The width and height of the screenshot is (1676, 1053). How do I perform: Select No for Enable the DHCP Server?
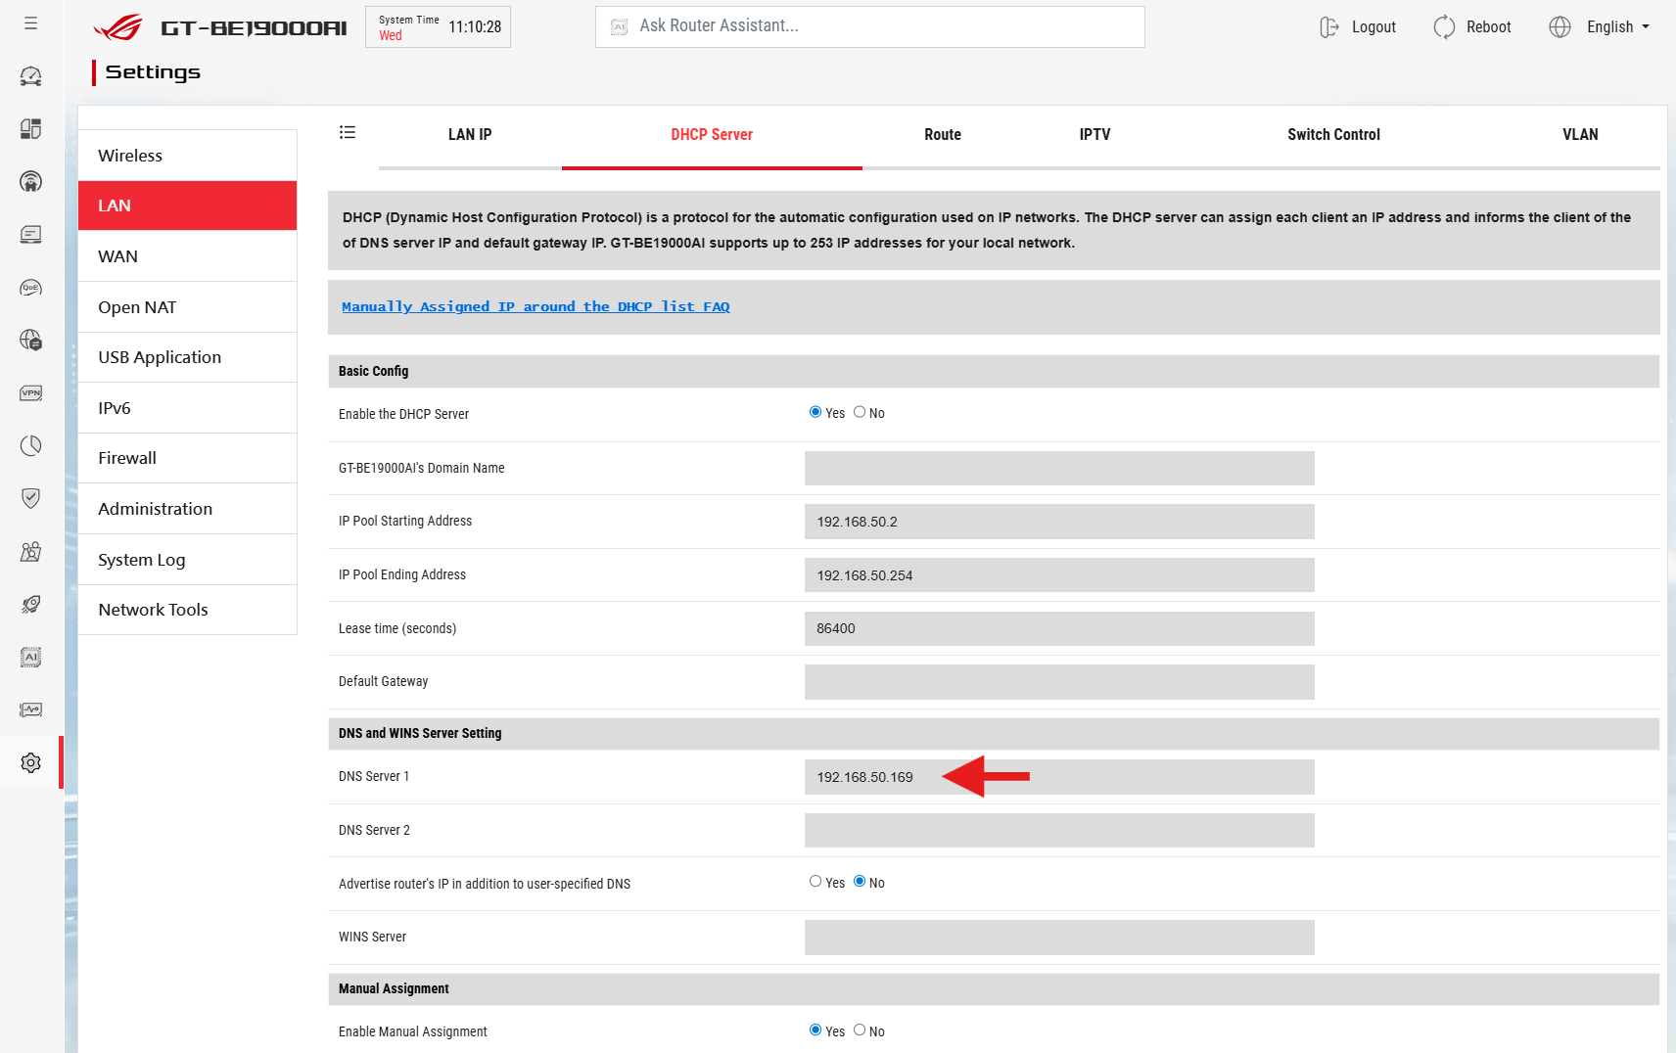coord(860,413)
